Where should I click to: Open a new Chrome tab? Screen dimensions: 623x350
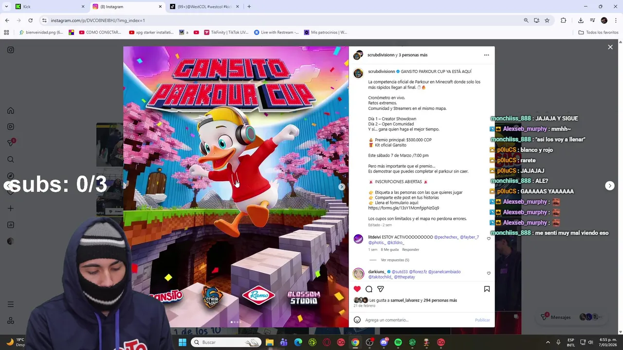pos(249,6)
